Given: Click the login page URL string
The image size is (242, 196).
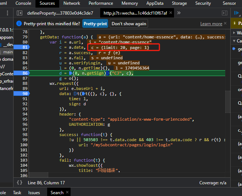Looking at the screenshot, I should click(x=132, y=145).
